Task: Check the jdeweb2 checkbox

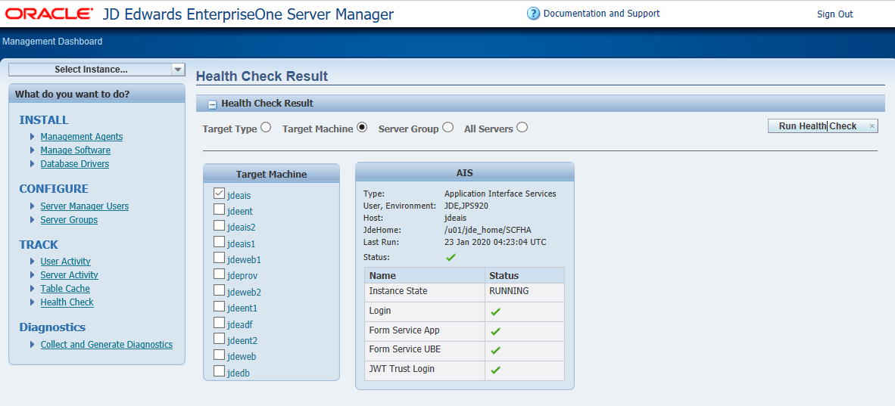Action: [x=219, y=290]
